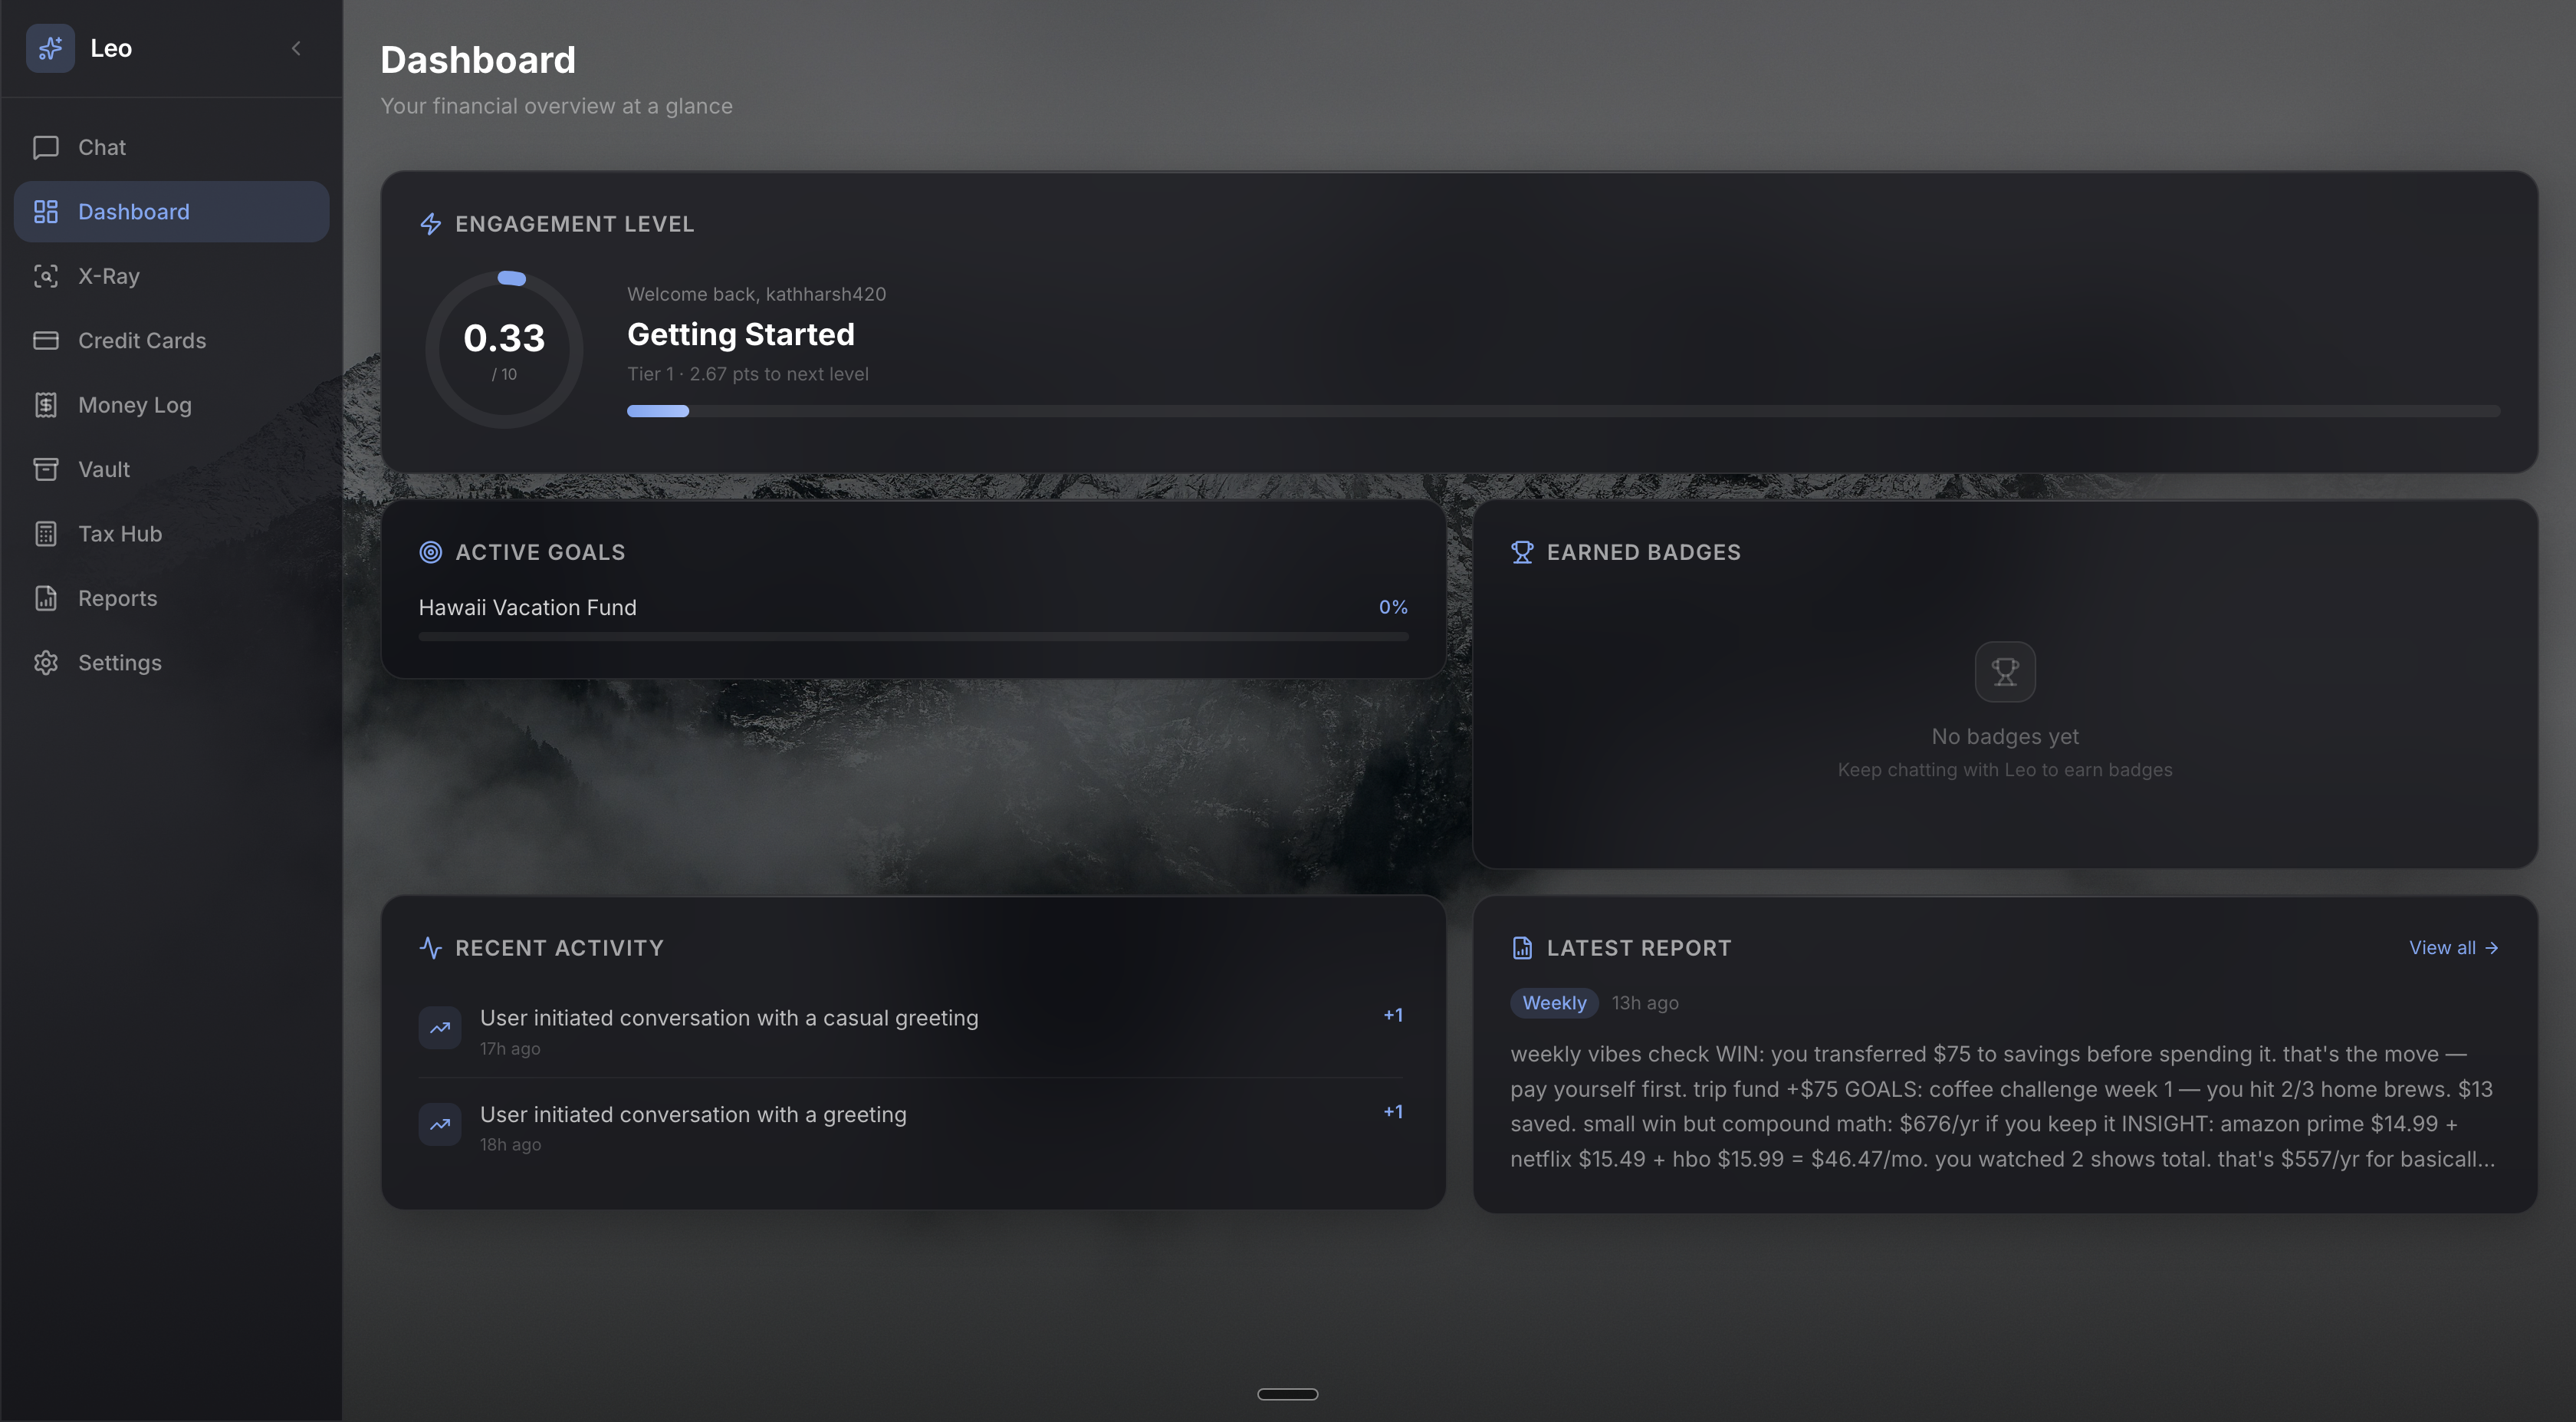2576x1422 pixels.
Task: Collapse the sidebar with the chevron
Action: point(296,48)
